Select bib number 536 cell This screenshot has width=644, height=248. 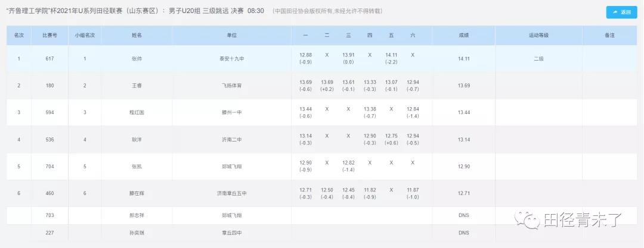click(49, 139)
